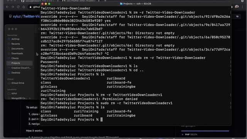Click the iCloud Drive cloud icon
247x139 pixels.
point(9,83)
